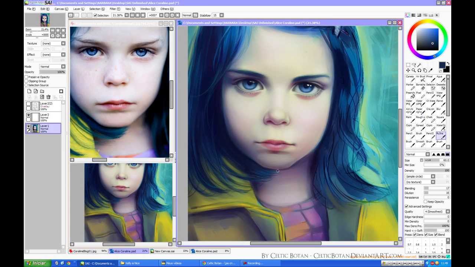The image size is (475, 267).
Task: Toggle Keep Opacity checkbox
Action: [425, 202]
